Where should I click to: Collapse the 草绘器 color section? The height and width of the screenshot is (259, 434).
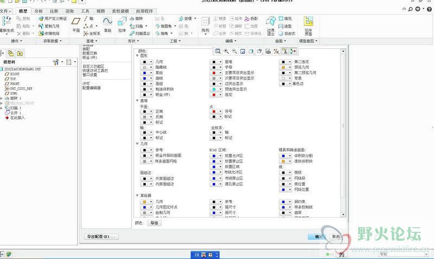coord(137,196)
